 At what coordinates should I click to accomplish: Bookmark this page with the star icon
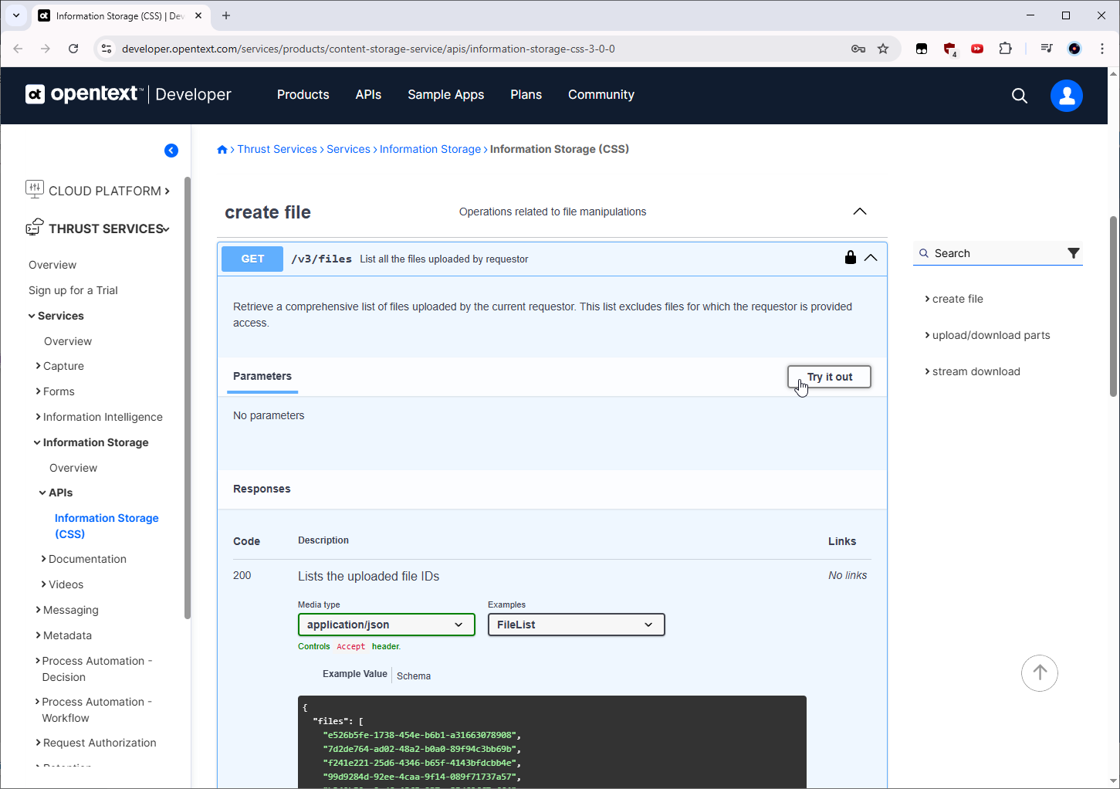(x=883, y=49)
